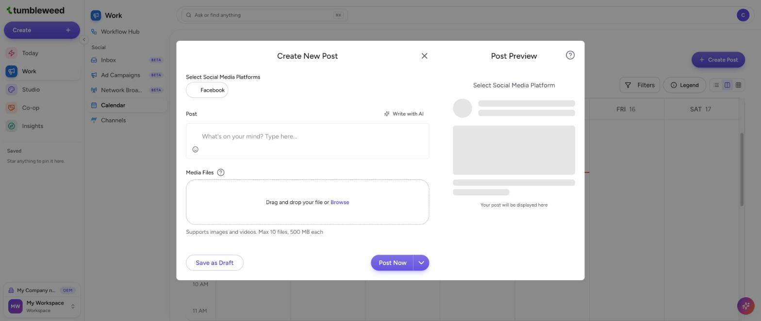
Task: Collapse sidebar with chevron toggle
Action: coord(83,40)
